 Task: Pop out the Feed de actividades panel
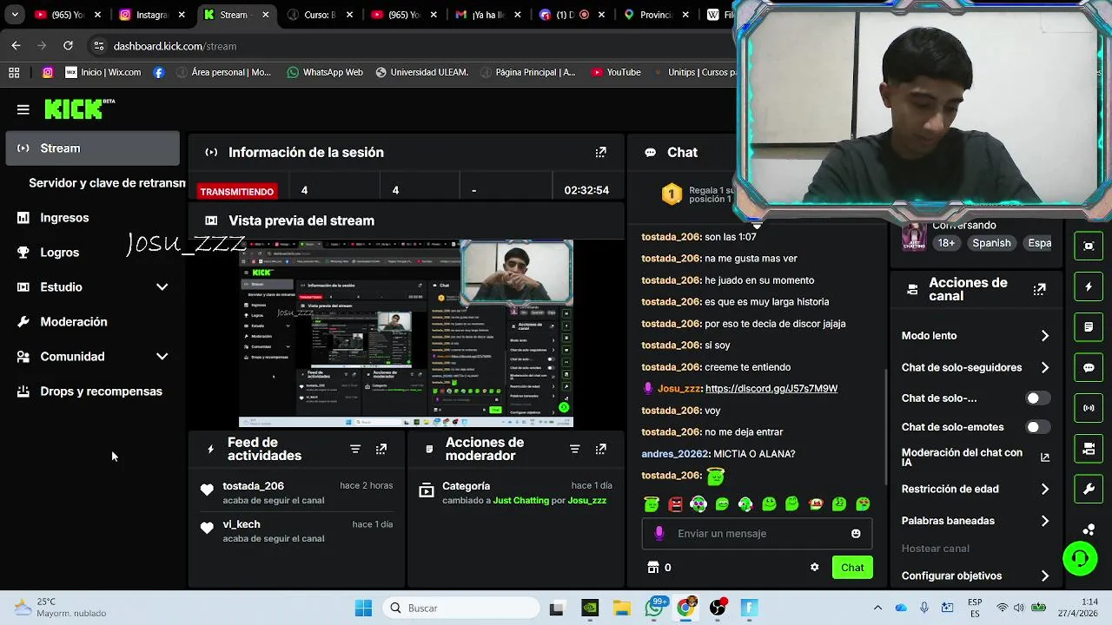click(381, 449)
